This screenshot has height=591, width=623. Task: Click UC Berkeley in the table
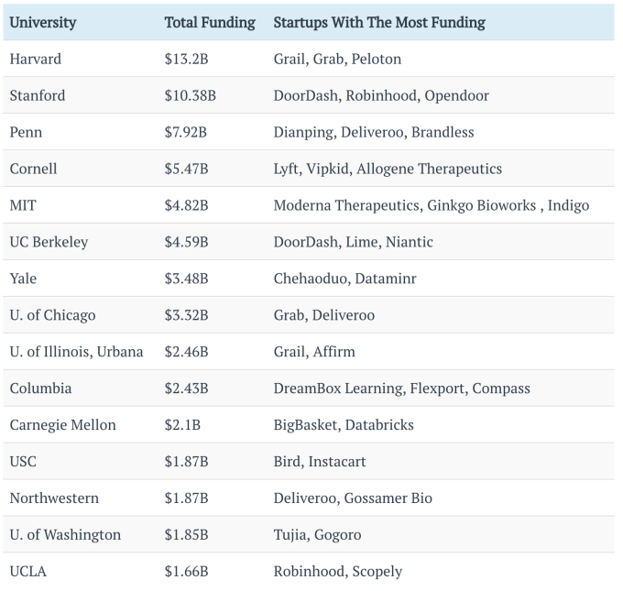click(49, 242)
